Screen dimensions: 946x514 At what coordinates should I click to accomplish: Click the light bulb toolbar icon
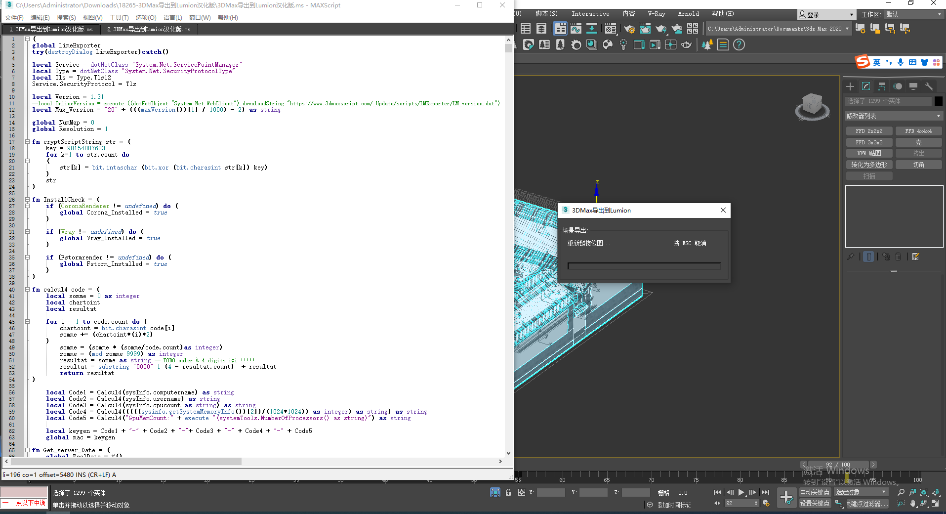[623, 45]
